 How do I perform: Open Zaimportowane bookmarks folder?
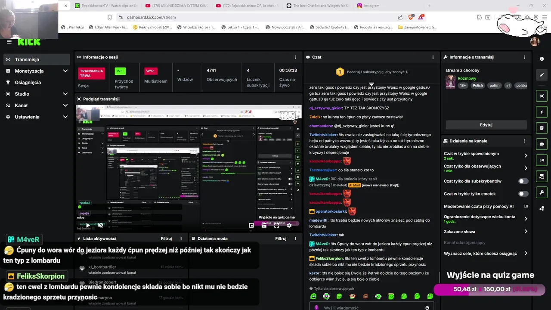click(418, 27)
